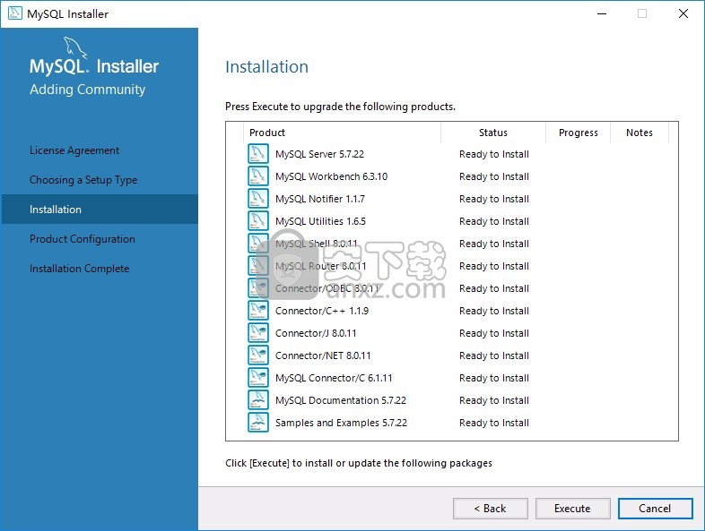
Task: Click the Status column header
Action: 493,133
